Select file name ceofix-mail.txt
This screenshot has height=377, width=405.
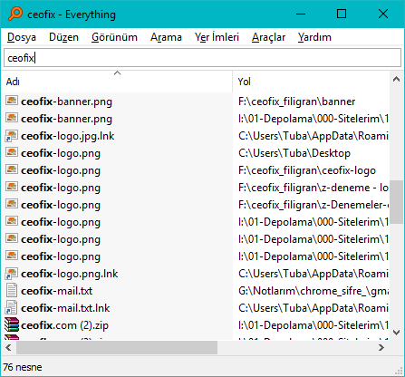point(56,291)
